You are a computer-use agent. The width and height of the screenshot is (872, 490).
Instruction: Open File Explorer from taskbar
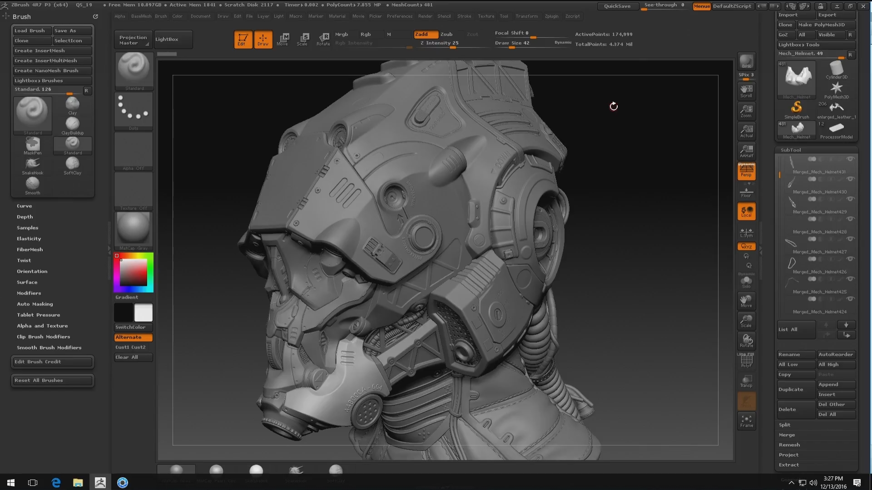pos(78,483)
